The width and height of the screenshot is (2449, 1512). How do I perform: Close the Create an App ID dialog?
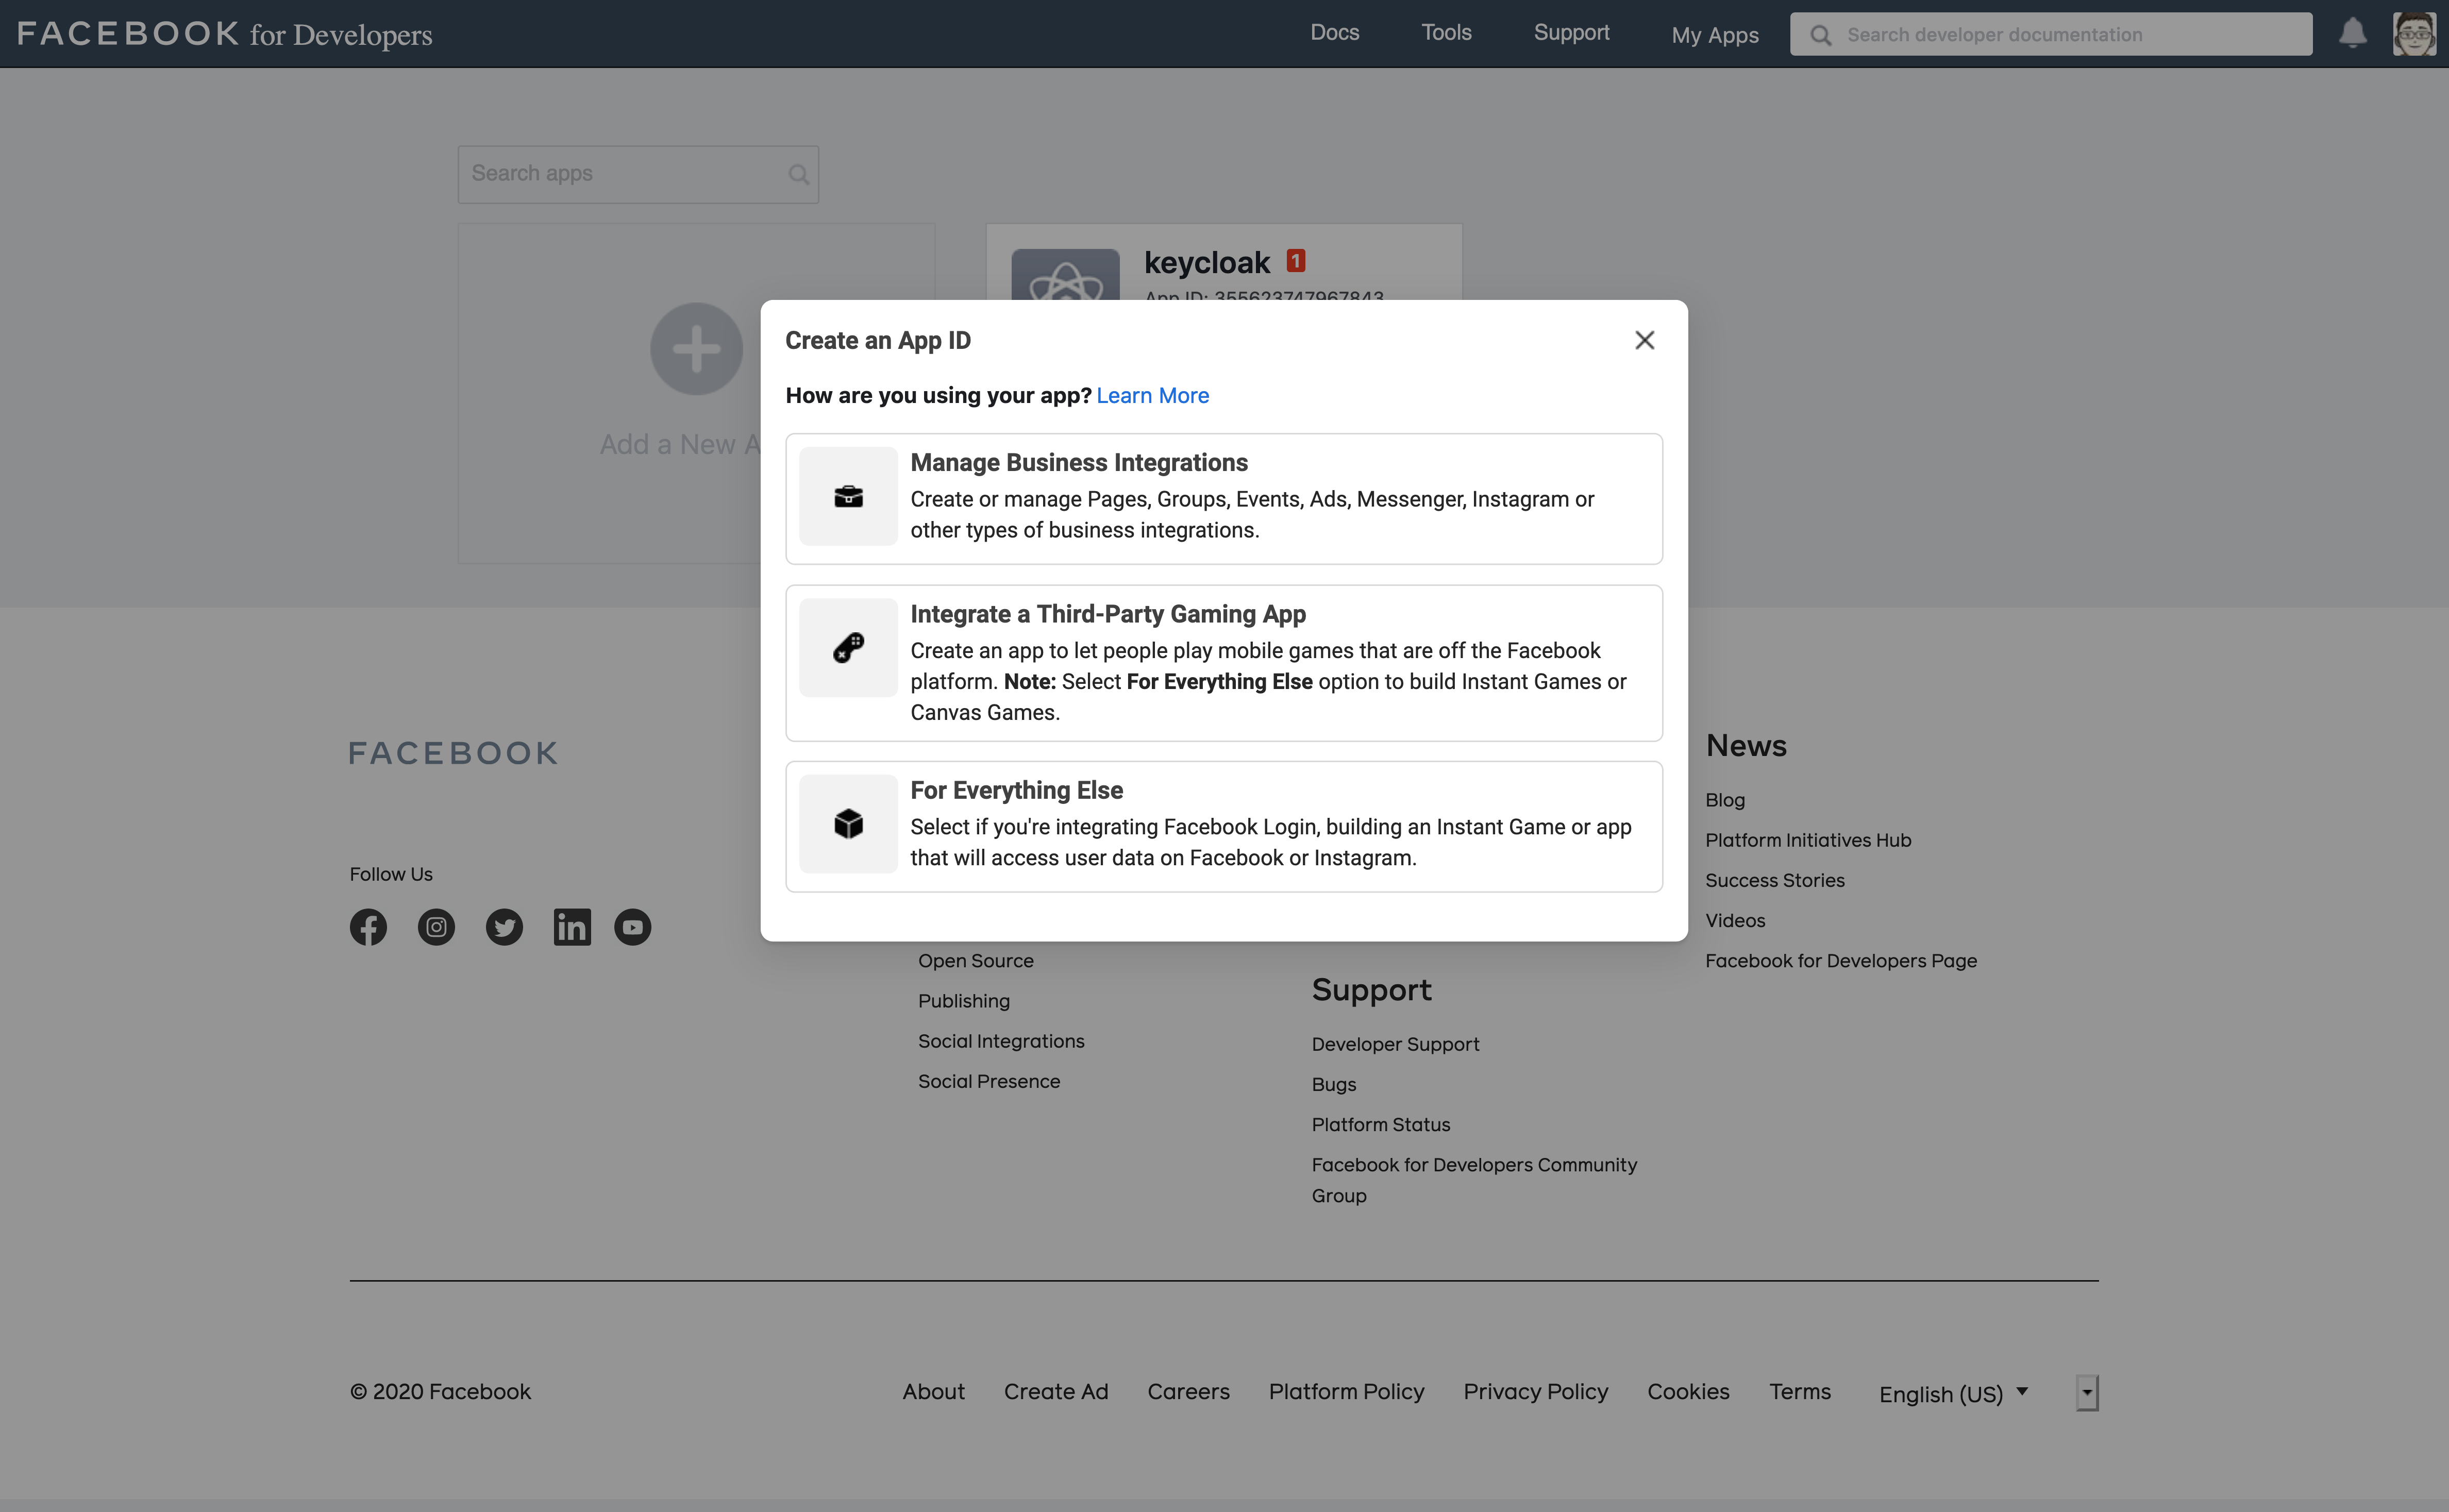(1644, 341)
